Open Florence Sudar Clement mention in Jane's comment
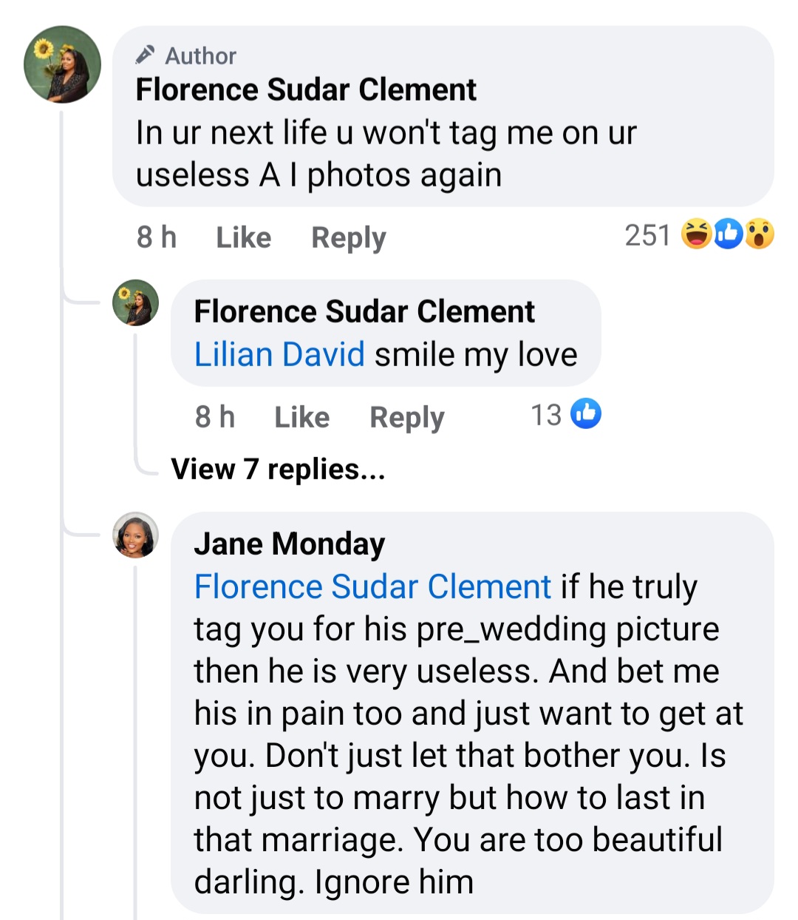798x920 pixels. point(372,586)
